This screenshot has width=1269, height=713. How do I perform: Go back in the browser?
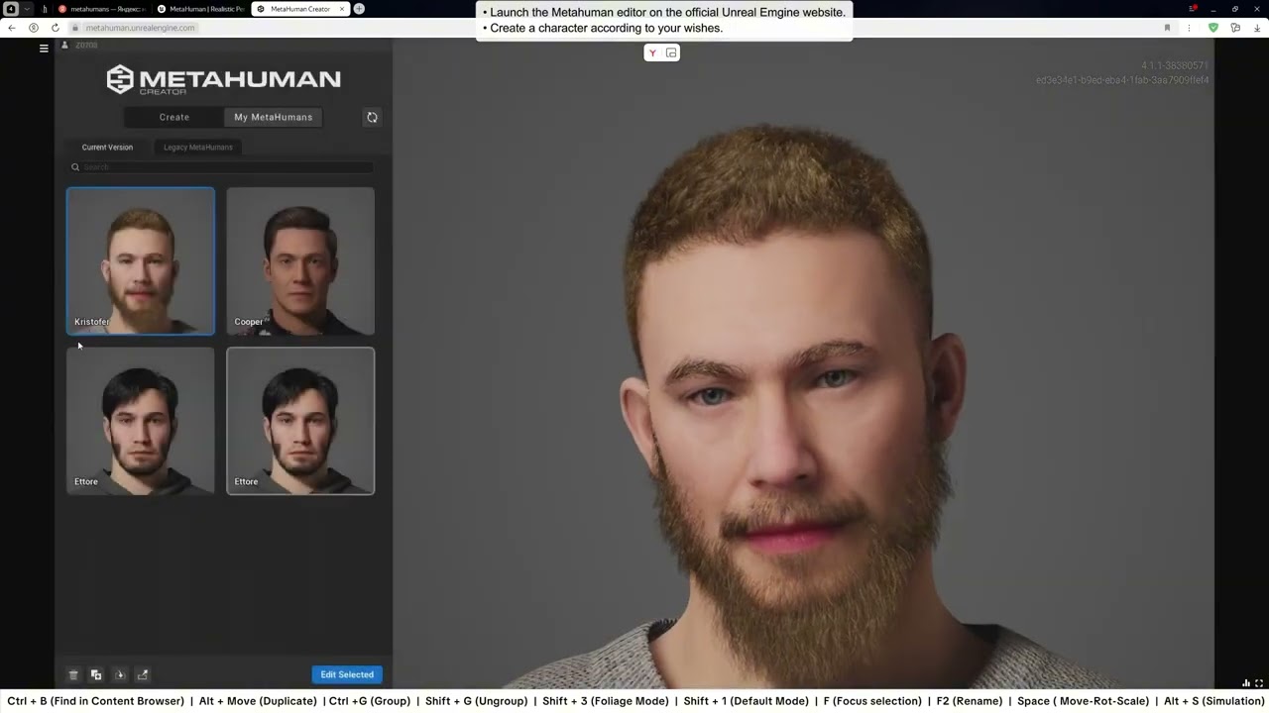click(11, 28)
